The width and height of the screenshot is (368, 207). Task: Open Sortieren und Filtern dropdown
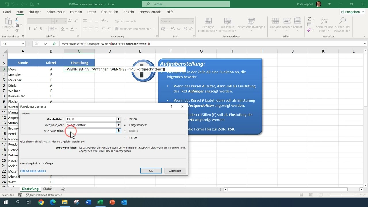pos(324,25)
